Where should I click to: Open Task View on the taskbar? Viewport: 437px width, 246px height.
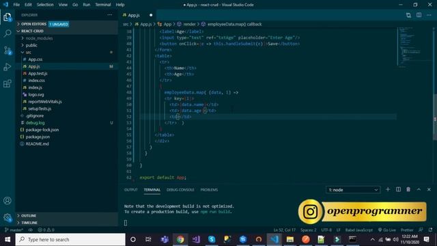tap(148, 239)
